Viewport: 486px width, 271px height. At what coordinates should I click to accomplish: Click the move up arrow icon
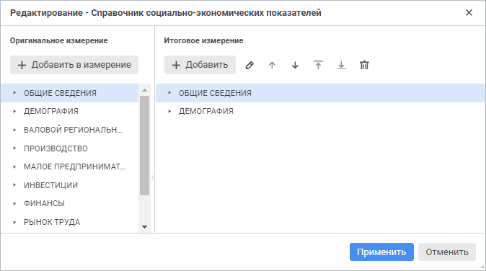tap(272, 65)
